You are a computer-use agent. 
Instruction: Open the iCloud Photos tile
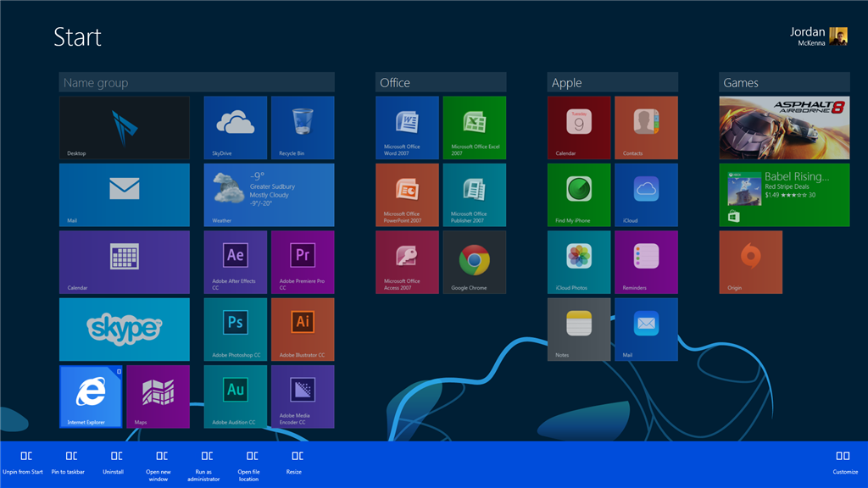(579, 263)
